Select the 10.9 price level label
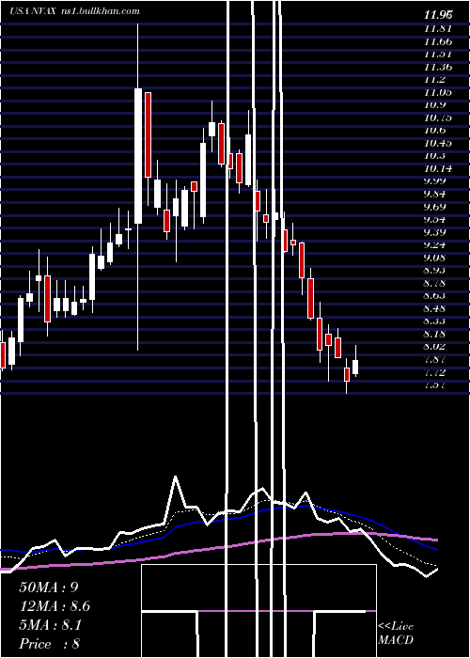The image size is (470, 658). (434, 105)
